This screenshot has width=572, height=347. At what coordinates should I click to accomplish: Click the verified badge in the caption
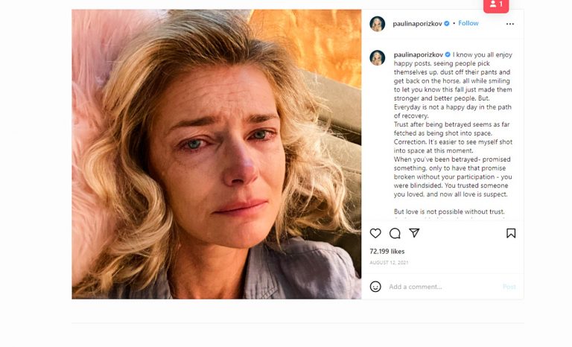tap(448, 55)
